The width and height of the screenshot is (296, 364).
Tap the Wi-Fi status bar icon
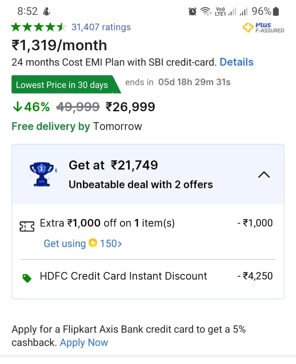point(206,12)
